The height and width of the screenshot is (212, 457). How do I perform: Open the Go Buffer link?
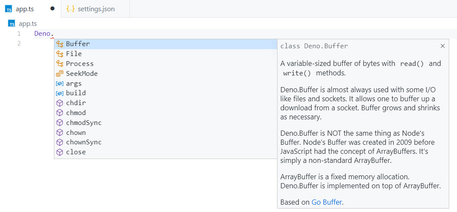[327, 202]
